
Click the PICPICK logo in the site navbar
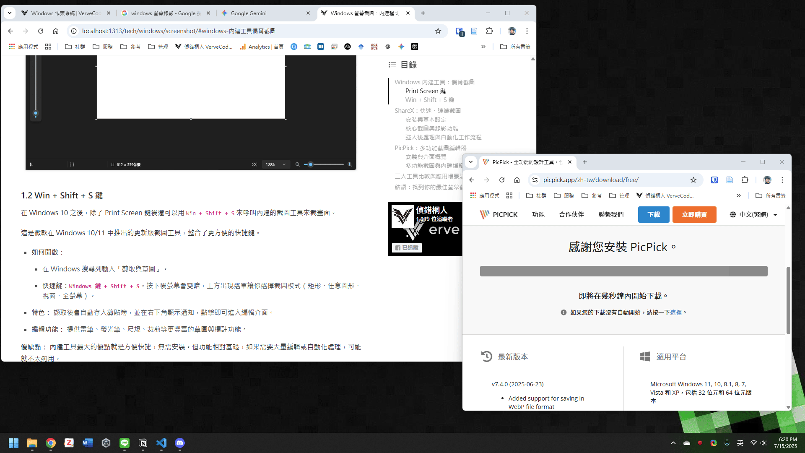click(499, 214)
